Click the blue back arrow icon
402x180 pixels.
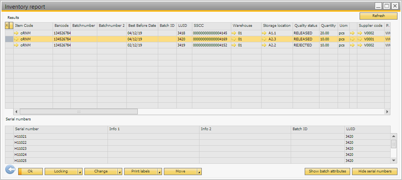[10, 170]
